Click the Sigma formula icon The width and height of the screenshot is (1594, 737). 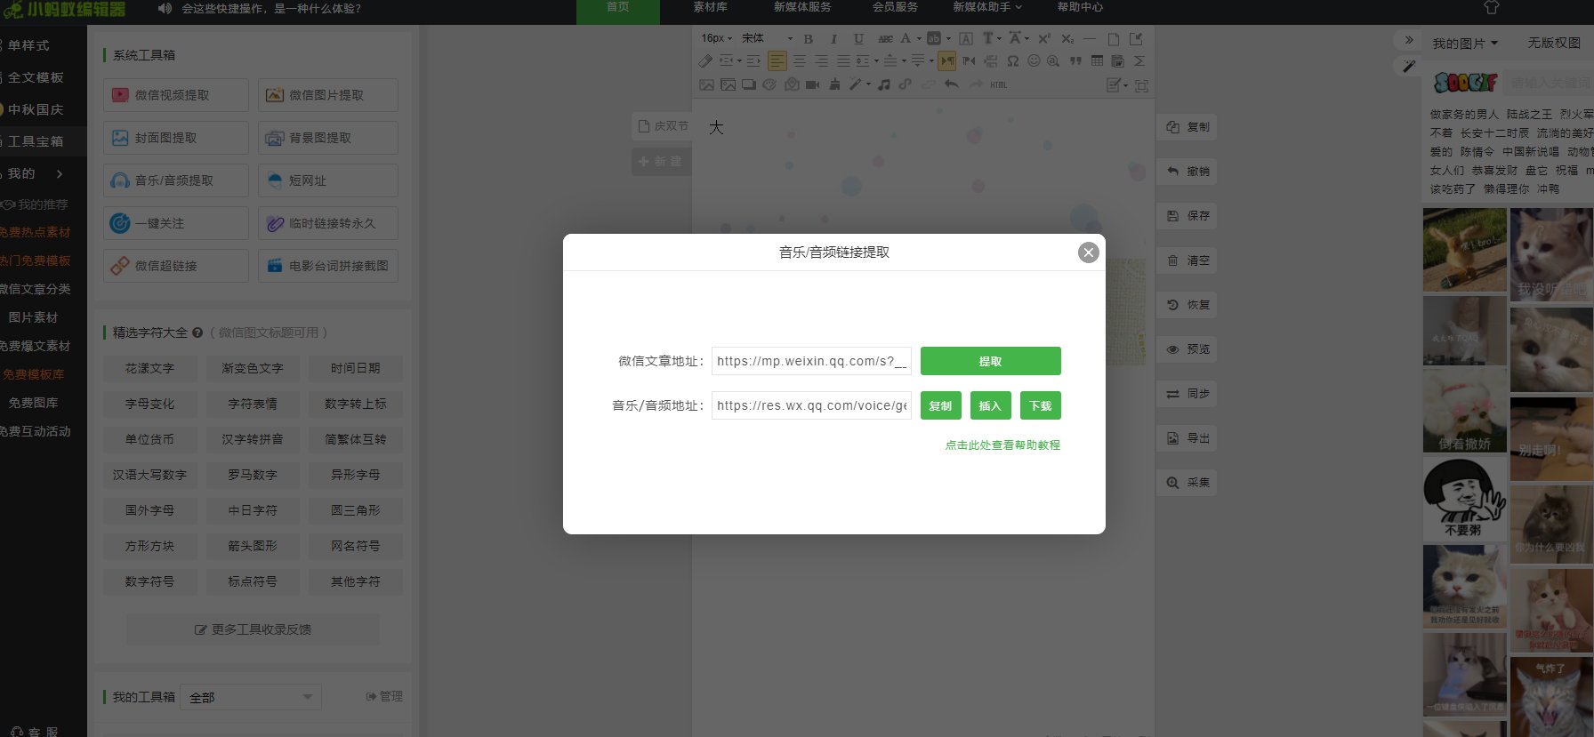(x=1139, y=60)
